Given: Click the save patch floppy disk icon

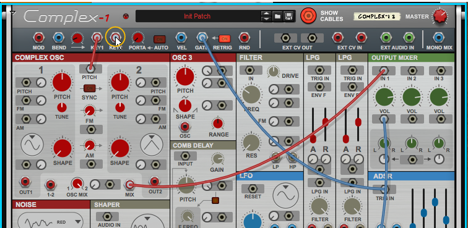Looking at the screenshot, I should 288,16.
